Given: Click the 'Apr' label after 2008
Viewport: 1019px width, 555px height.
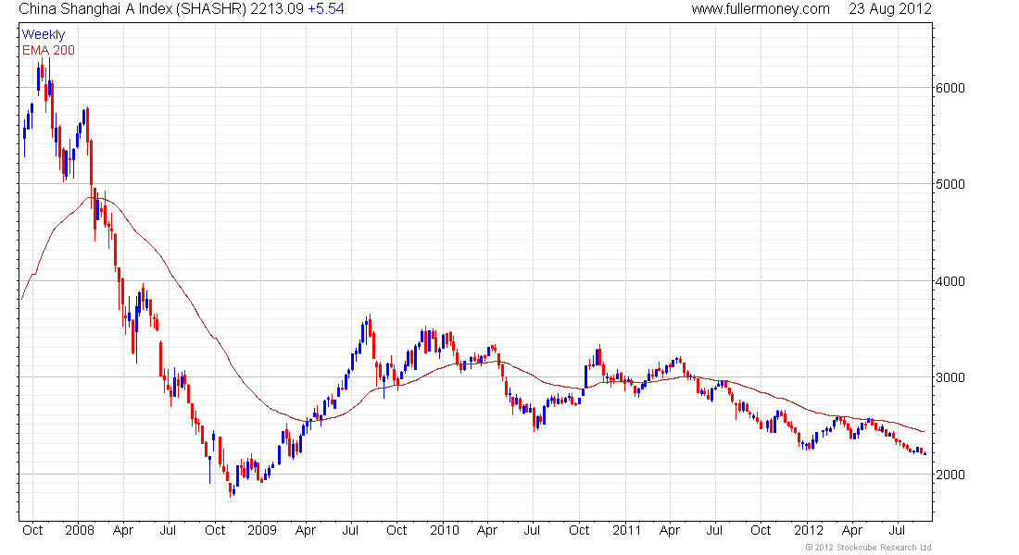Looking at the screenshot, I should coord(123,530).
